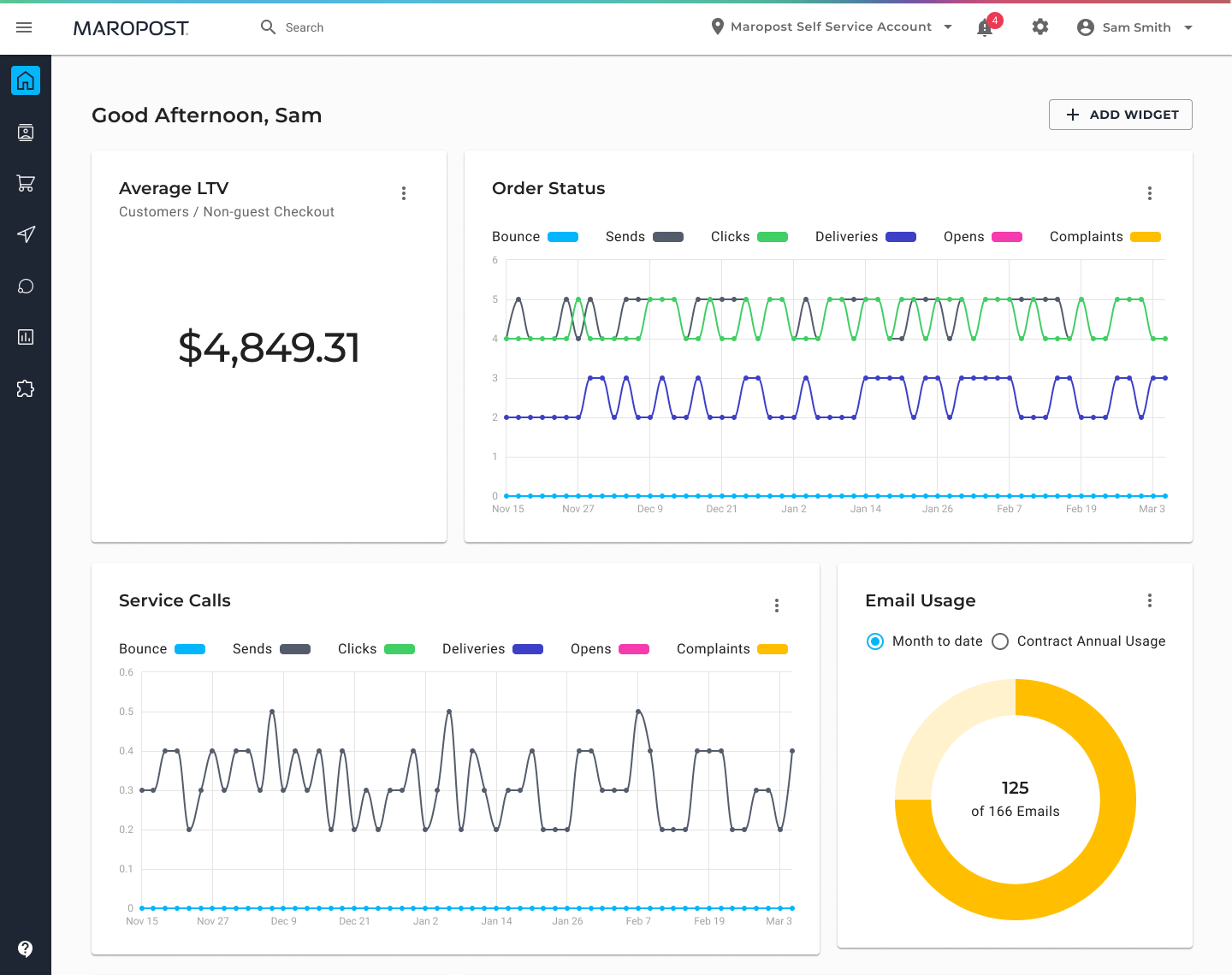Open the Home dashboard icon
1232x975 pixels.
click(26, 80)
